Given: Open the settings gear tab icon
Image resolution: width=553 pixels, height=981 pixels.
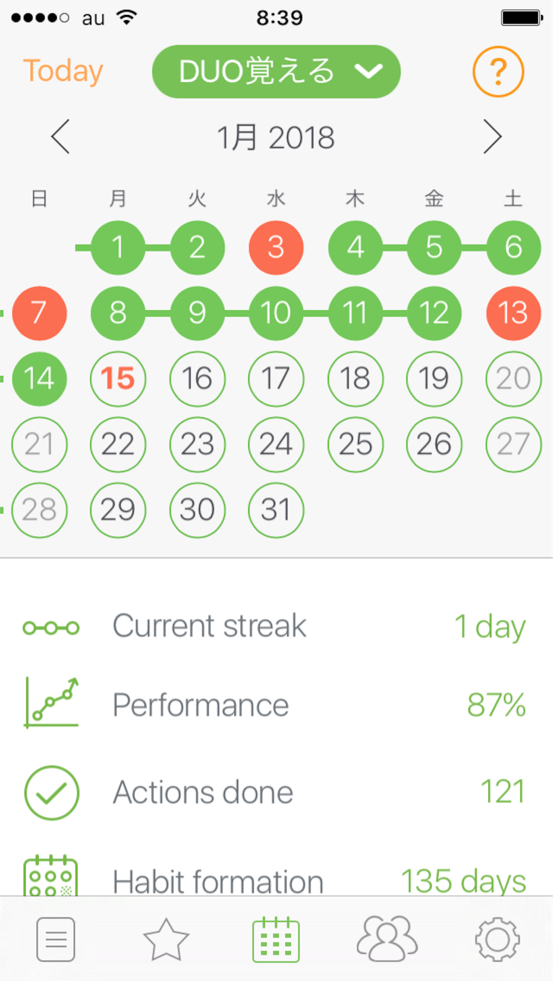Looking at the screenshot, I should point(497,940).
